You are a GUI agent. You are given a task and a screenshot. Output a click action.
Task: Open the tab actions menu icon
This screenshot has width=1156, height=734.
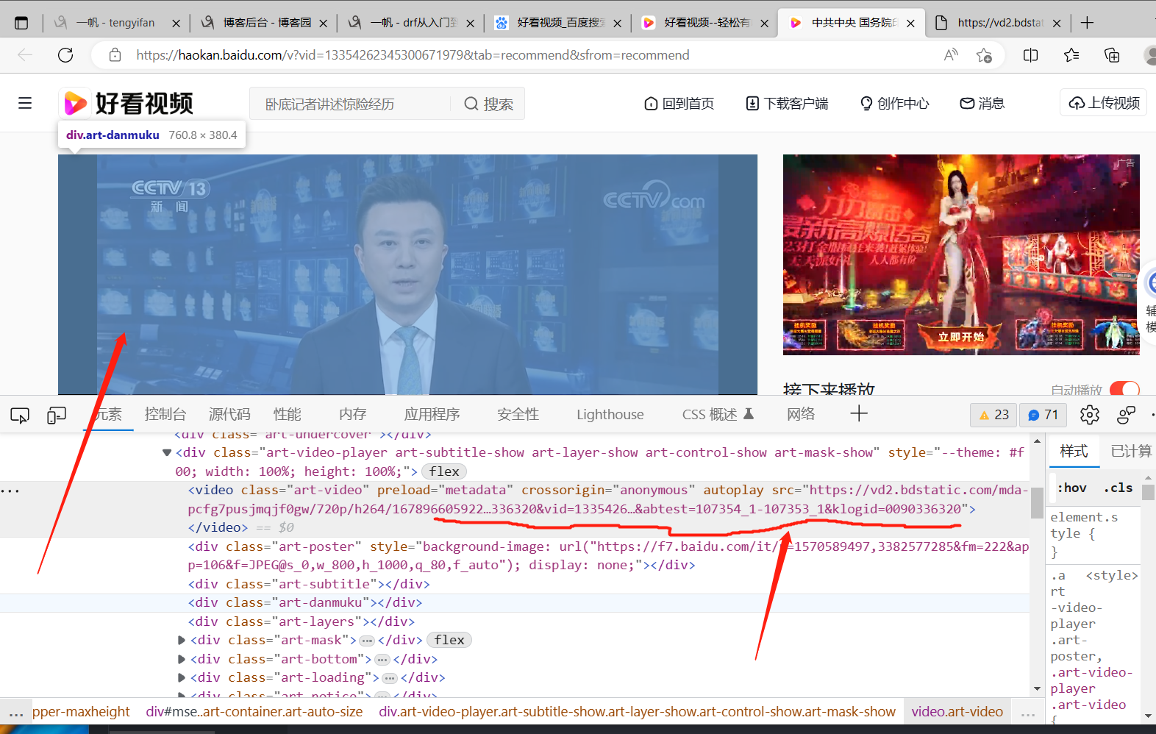21,23
